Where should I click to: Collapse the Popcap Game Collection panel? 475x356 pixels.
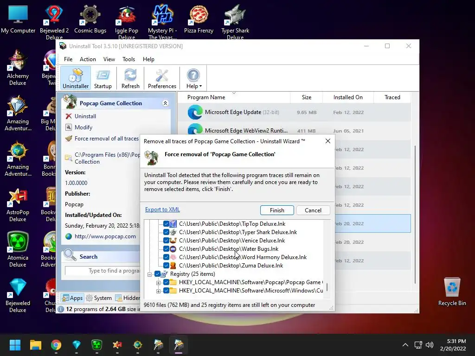point(166,103)
